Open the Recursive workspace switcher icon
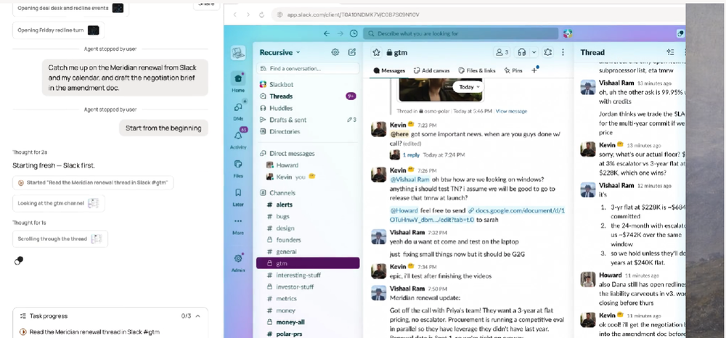This screenshot has height=338, width=726. pos(238,52)
